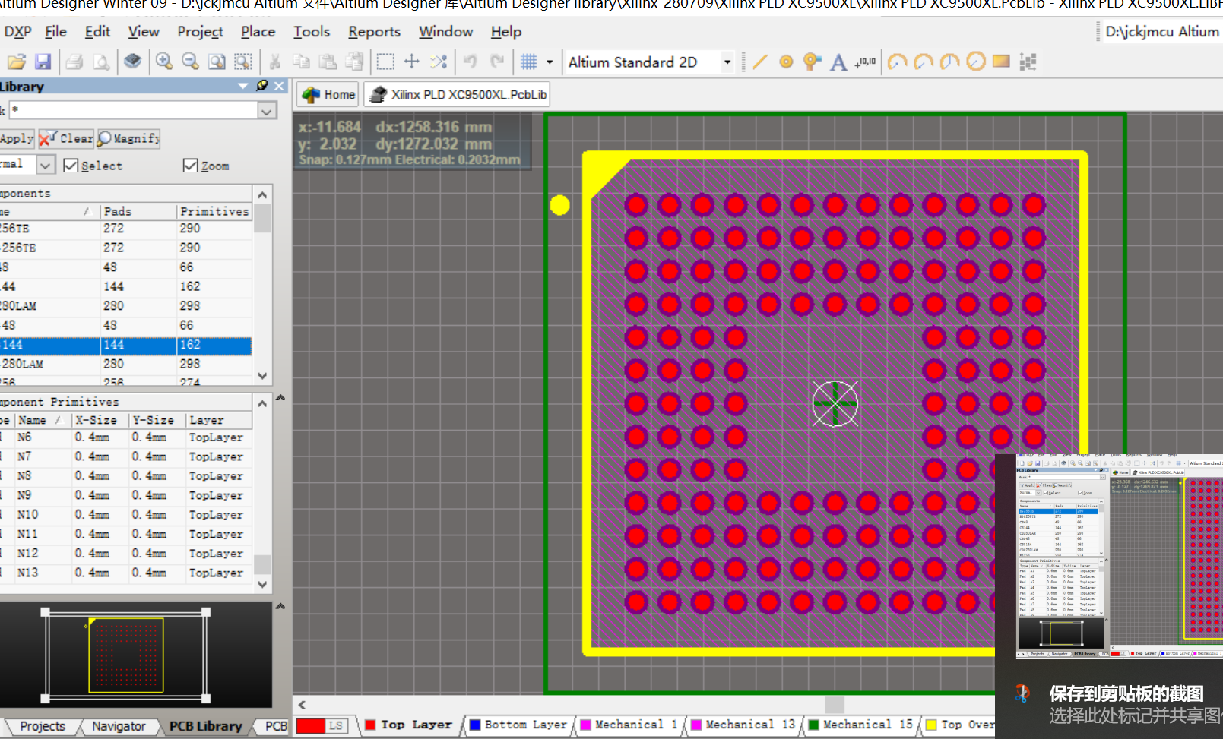
Task: Activate the Move selection cross icon
Action: (x=412, y=62)
